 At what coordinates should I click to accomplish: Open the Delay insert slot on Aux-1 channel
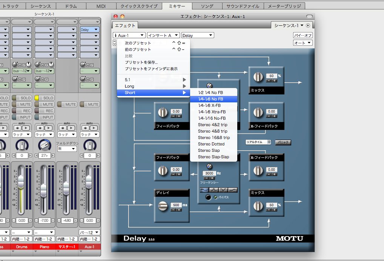pyautogui.click(x=90, y=30)
